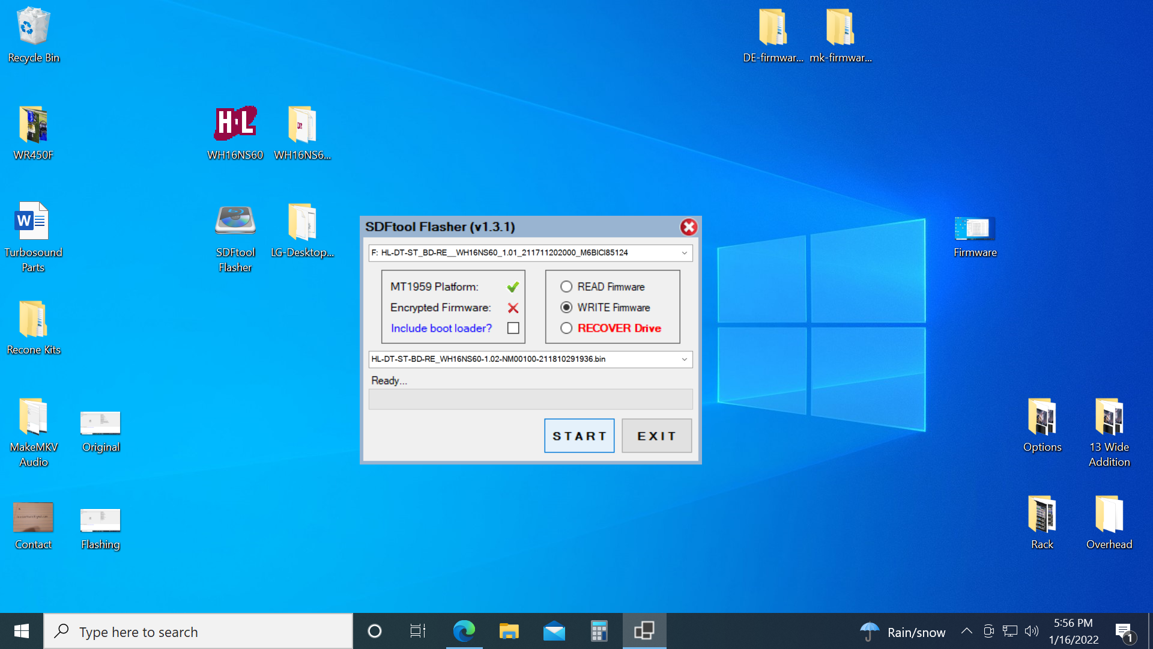This screenshot has height=649, width=1153.
Task: Open the Recone Kits folder icon
Action: coord(33,328)
